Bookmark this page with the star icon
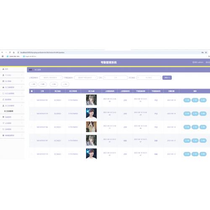 (206, 52)
